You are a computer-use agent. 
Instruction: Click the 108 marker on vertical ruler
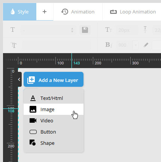[x=11, y=111]
